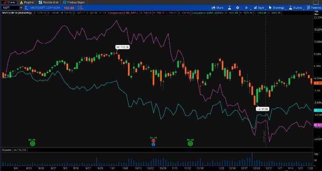Click the MSFT 6 M 1D (NASDAQ) chart label
The image size is (322, 171).
pos(17,13)
